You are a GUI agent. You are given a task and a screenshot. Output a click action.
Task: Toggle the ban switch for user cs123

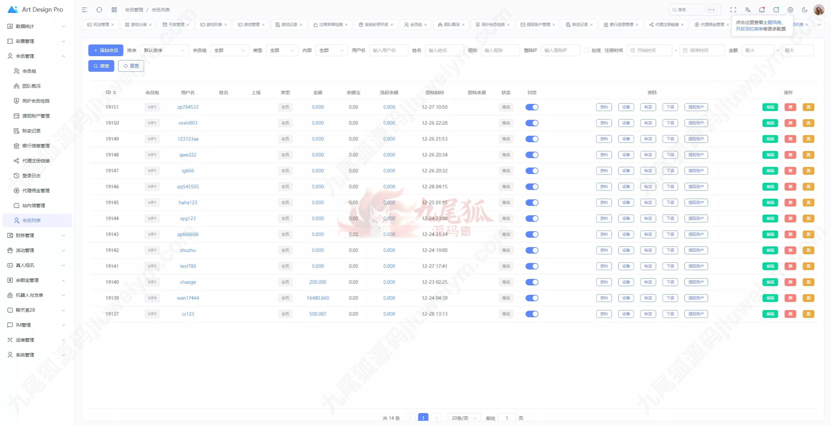tap(532, 314)
